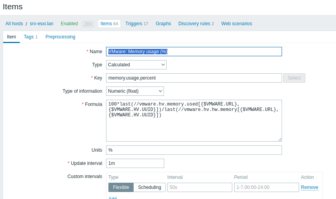
Task: Click the Update interval field
Action: pos(135,163)
